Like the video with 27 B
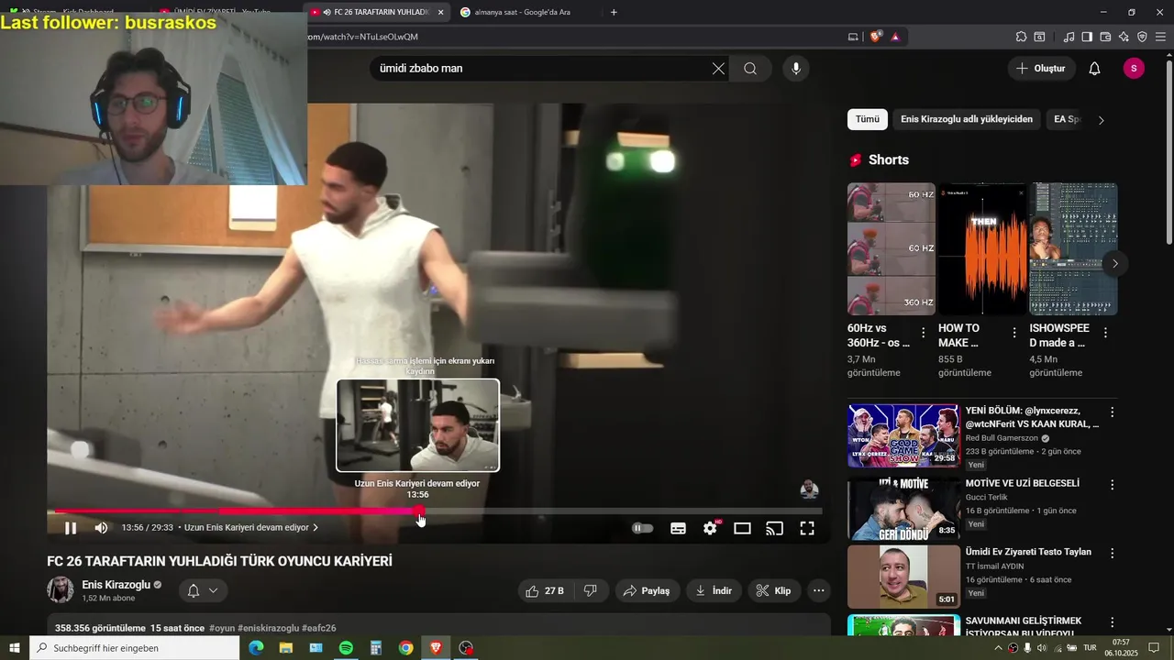Image resolution: width=1174 pixels, height=660 pixels. pos(545,590)
